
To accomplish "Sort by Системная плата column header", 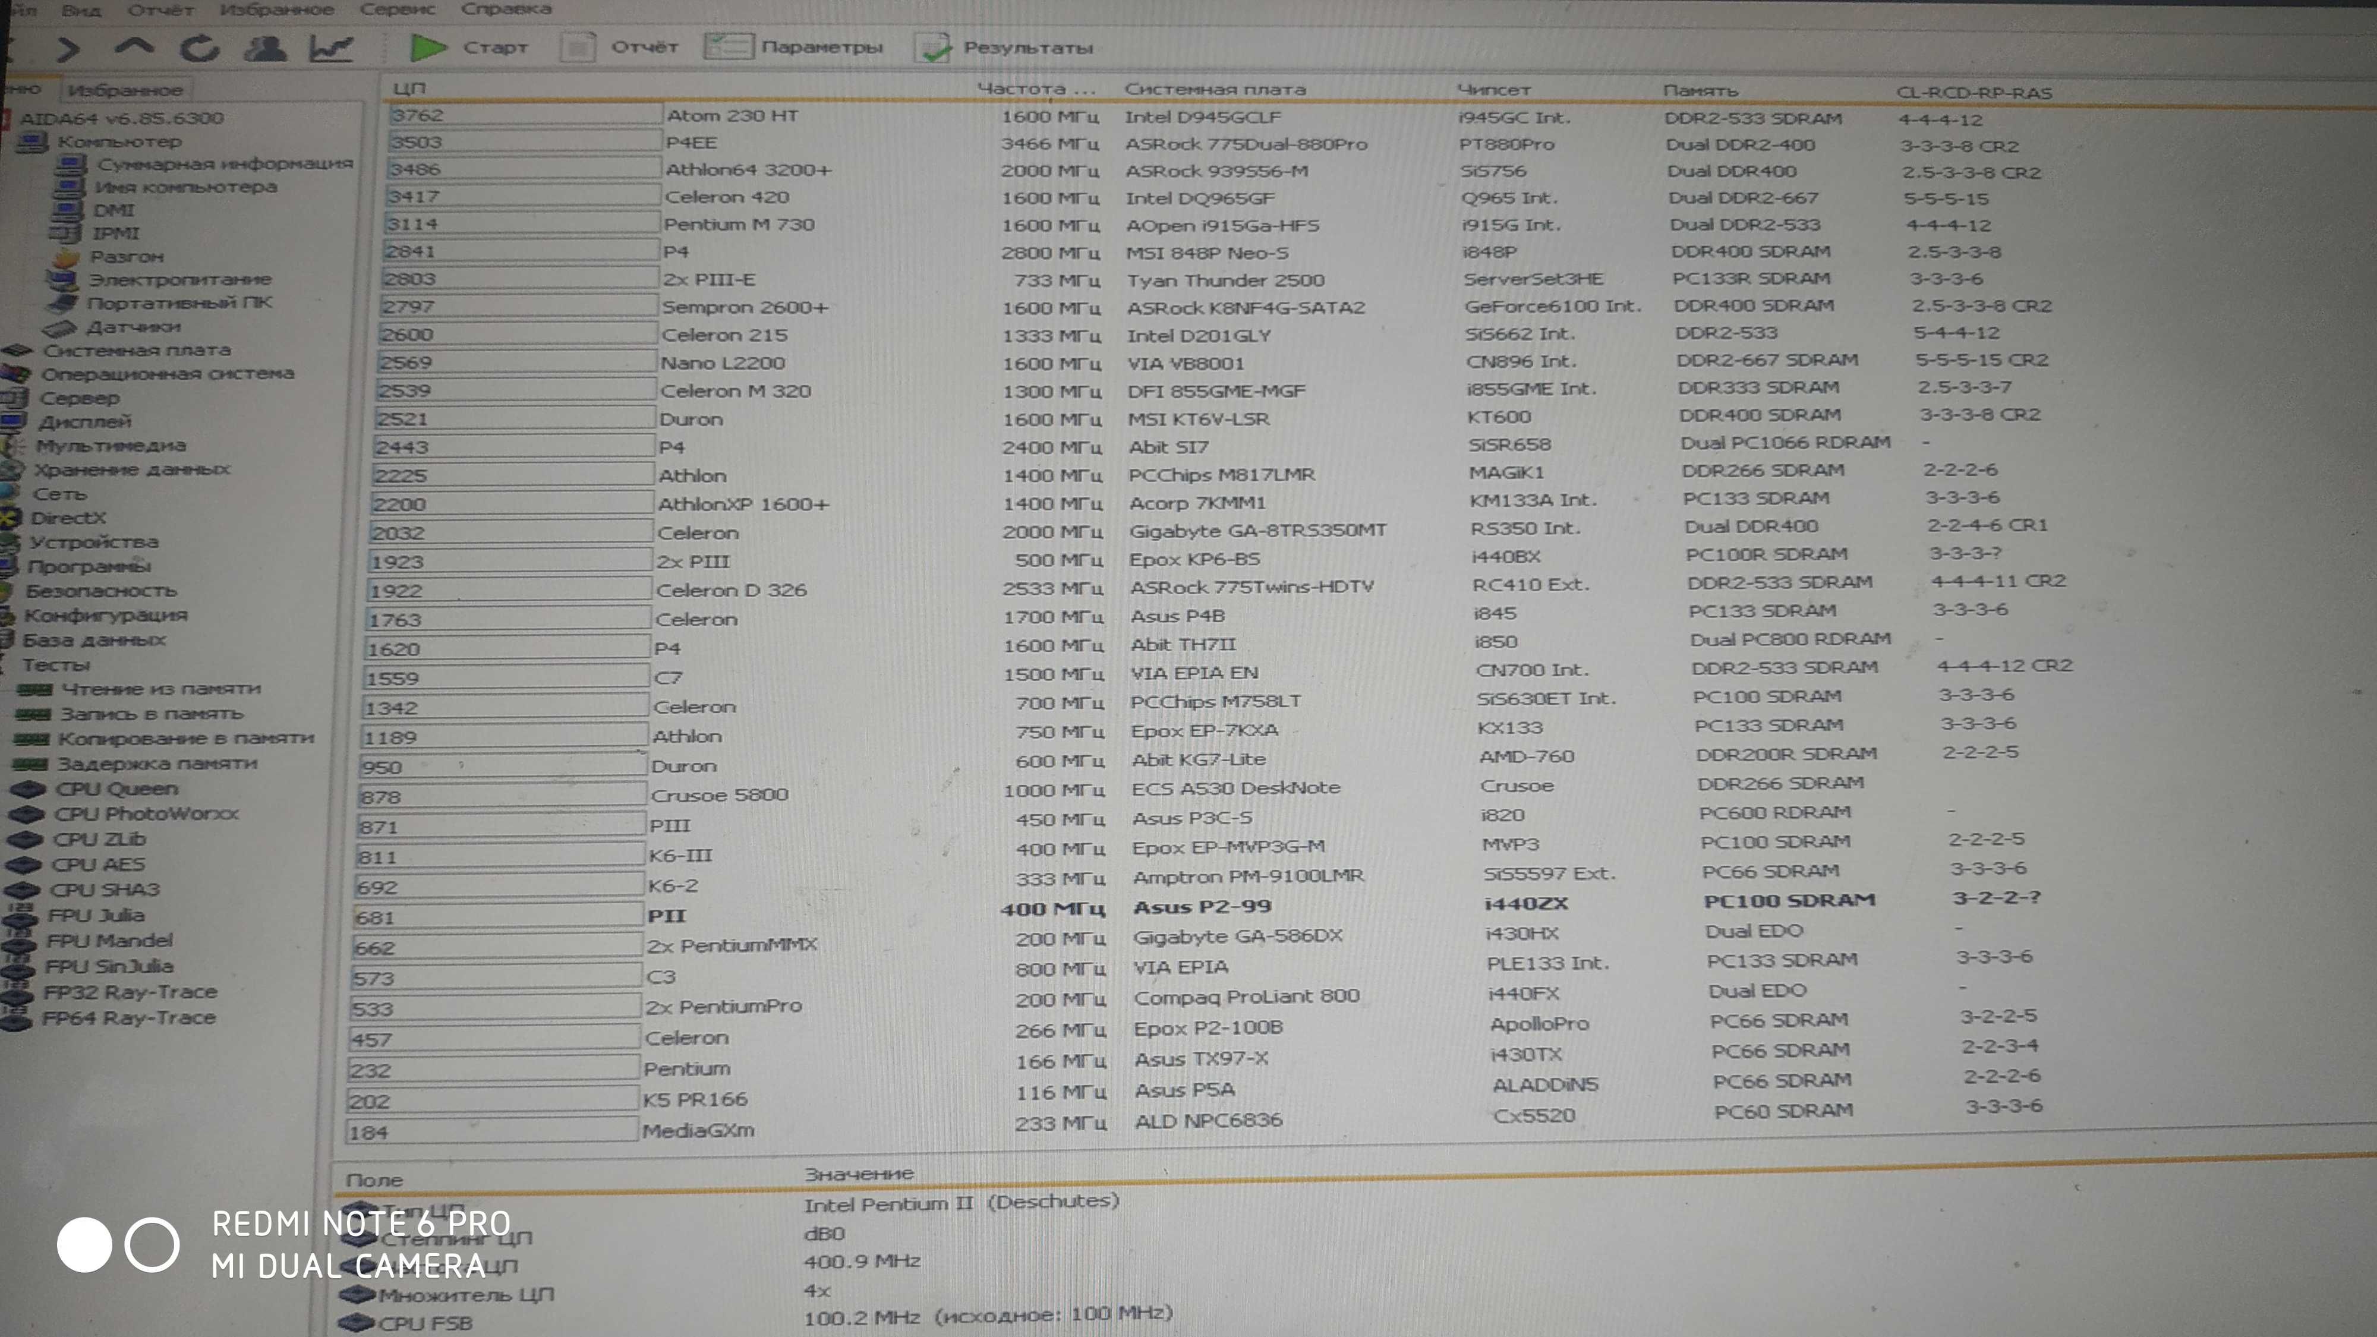I will 1215,90.
